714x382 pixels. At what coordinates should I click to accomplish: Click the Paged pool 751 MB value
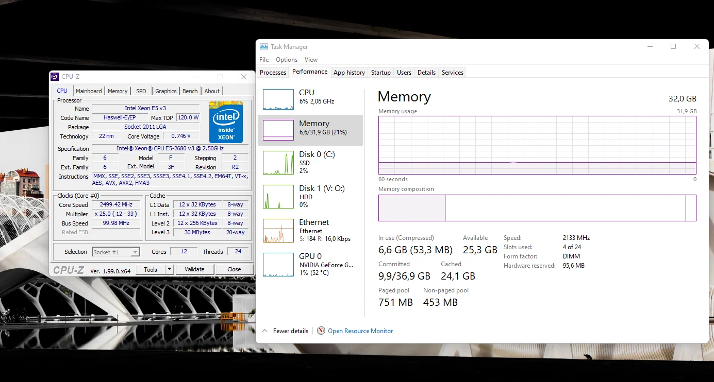tap(395, 303)
